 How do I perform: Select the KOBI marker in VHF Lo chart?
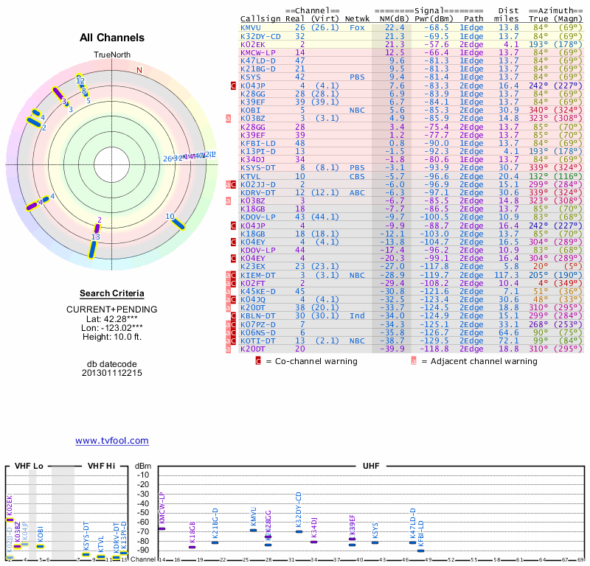[41, 546]
